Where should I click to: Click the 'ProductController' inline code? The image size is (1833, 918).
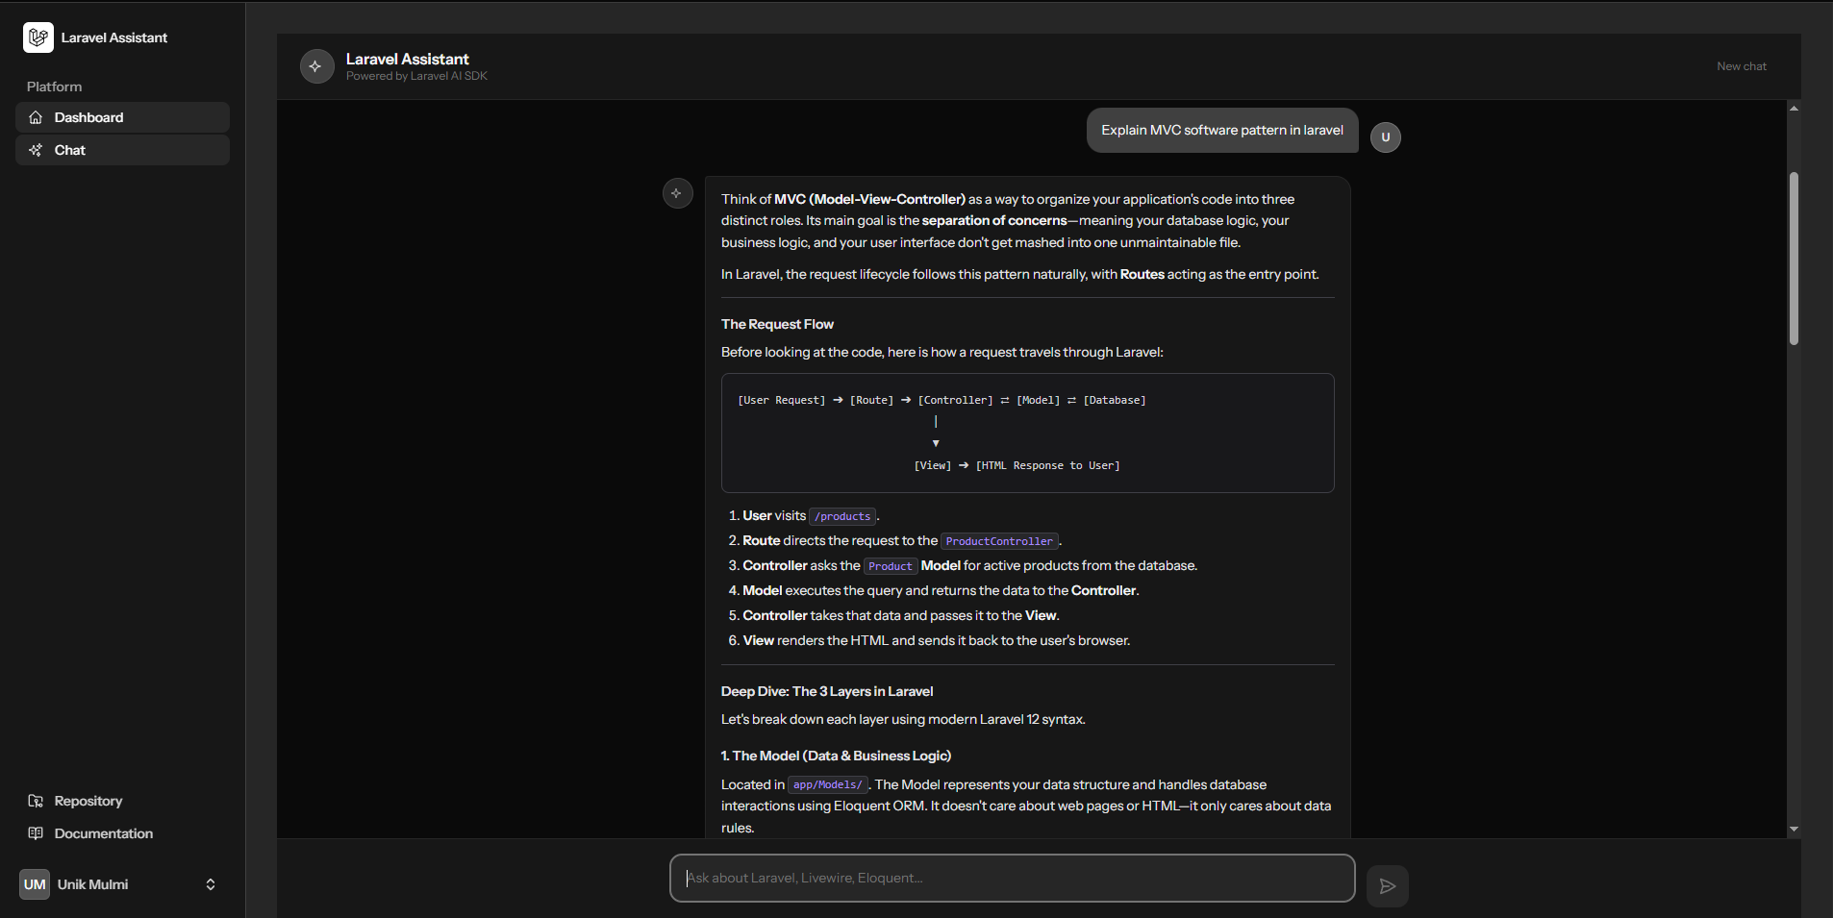999,541
